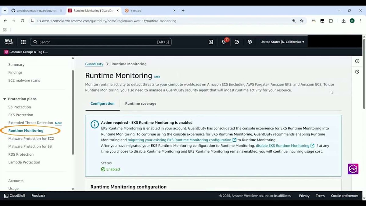Viewport: 366px width, 206px height.
Task: Close the awslabs GitHub tab
Action: coord(61,10)
